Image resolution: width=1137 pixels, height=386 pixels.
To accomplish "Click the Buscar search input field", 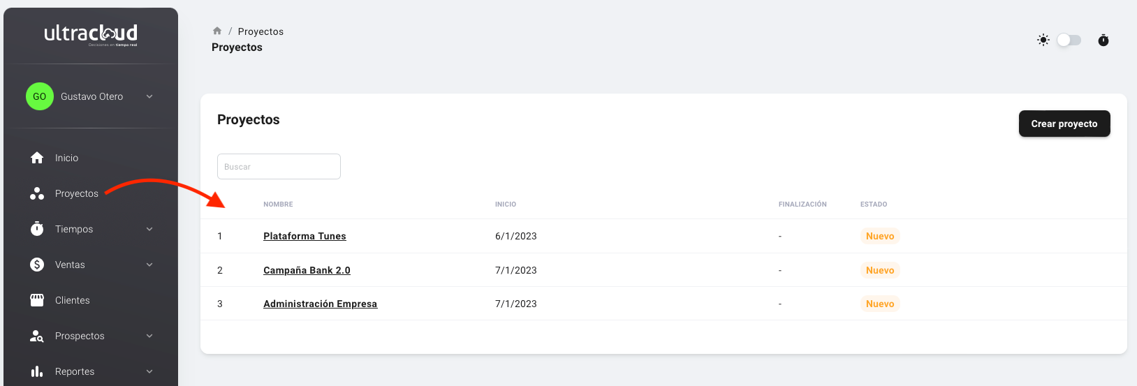I will 279,167.
